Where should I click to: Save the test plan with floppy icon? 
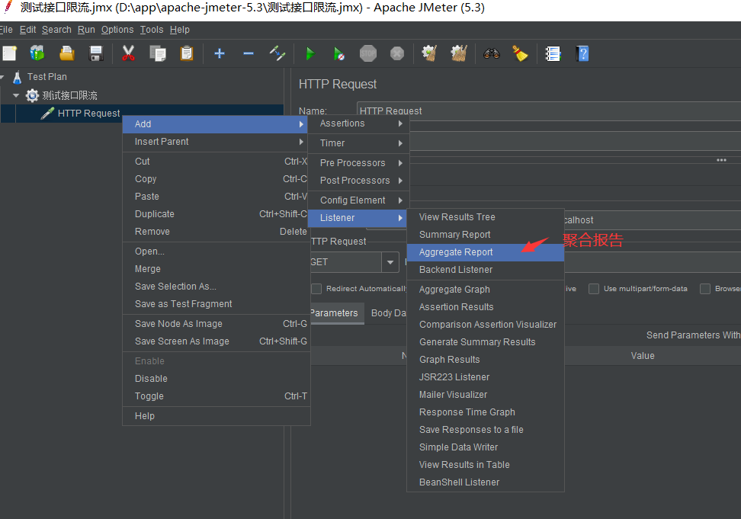tap(96, 53)
